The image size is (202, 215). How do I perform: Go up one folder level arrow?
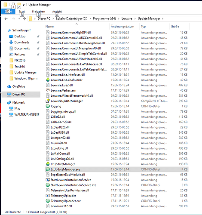(24, 19)
